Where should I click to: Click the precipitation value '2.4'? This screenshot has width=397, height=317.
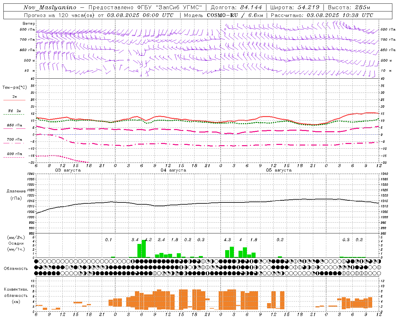tap(161, 240)
